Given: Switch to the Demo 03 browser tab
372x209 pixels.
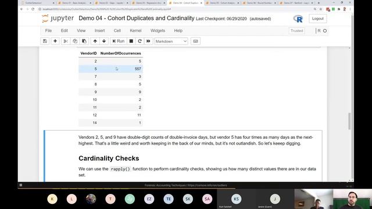Looking at the screenshot, I should click(148, 3).
